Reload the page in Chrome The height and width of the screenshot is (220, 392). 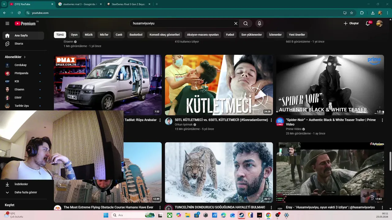[x=19, y=13]
